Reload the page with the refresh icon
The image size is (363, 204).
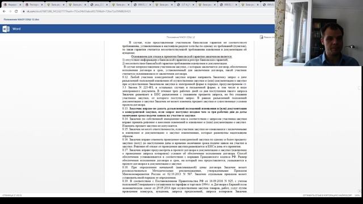coord(16,11)
